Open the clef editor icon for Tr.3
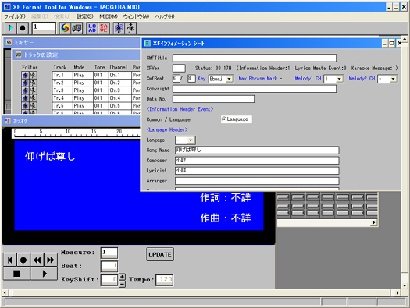 coord(25,90)
